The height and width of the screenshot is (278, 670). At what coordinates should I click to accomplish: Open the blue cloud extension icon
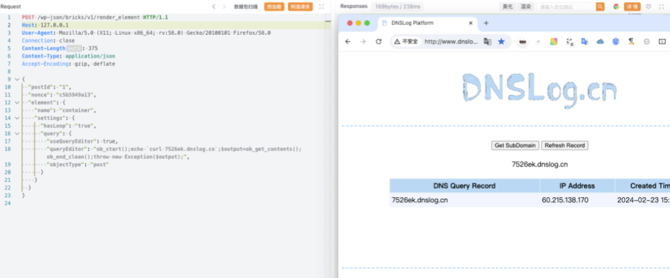pos(600,42)
